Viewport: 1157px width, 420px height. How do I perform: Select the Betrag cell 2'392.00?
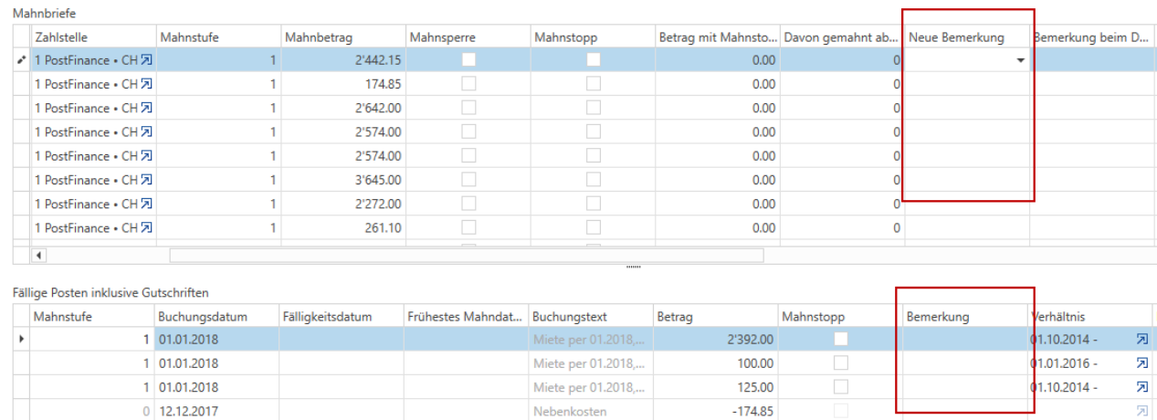tap(716, 339)
